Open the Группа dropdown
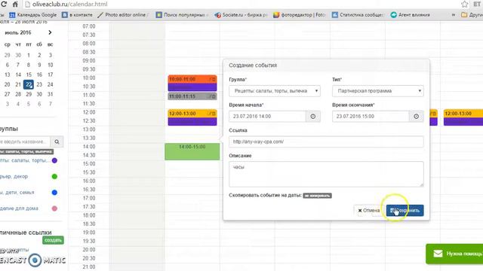 [x=275, y=91]
